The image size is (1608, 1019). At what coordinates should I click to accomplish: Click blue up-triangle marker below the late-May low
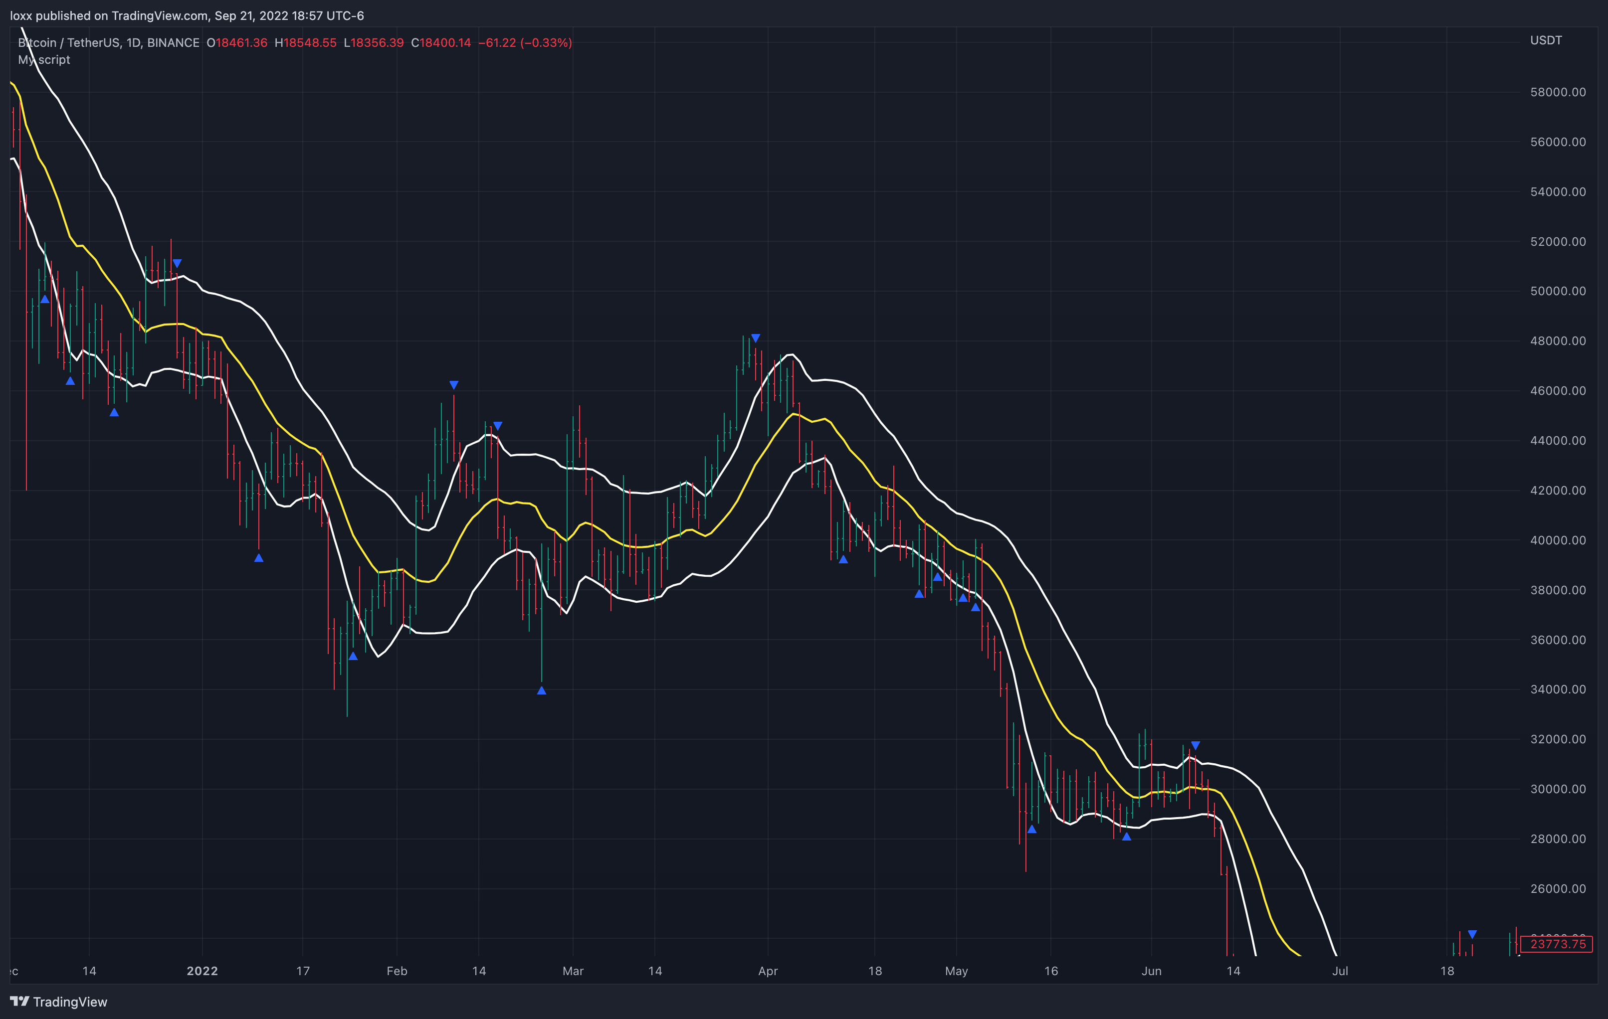click(x=1127, y=836)
